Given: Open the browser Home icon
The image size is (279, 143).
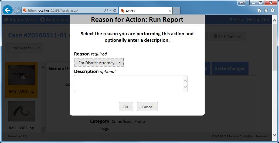Looking at the screenshot, I should tap(259, 11).
